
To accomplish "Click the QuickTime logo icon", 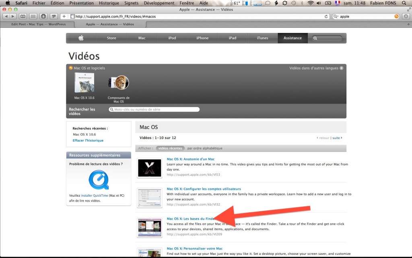I will click(x=99, y=180).
